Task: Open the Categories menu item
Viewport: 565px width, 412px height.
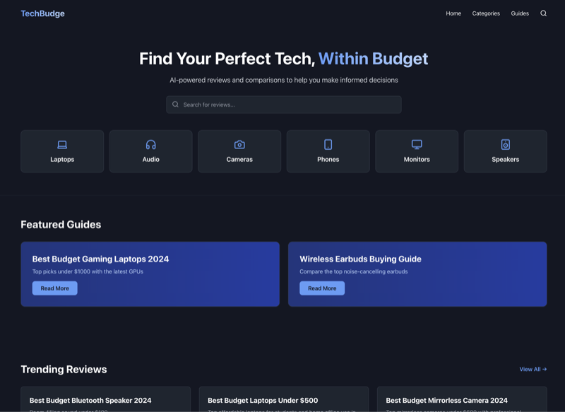Action: [487, 13]
